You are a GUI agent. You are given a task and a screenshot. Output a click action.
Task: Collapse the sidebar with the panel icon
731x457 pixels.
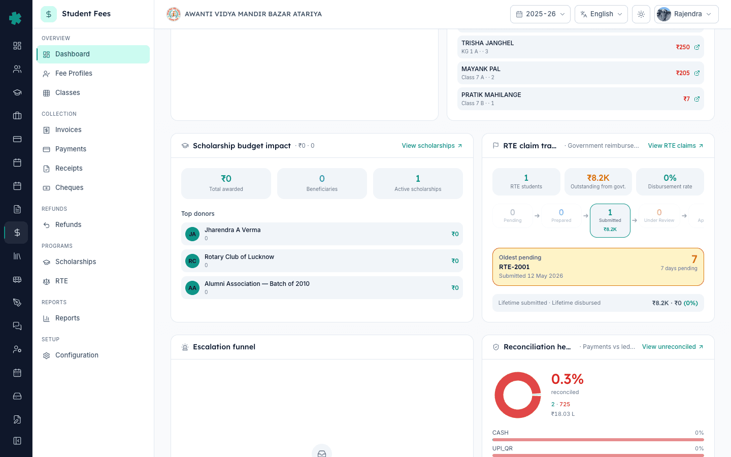point(17,441)
